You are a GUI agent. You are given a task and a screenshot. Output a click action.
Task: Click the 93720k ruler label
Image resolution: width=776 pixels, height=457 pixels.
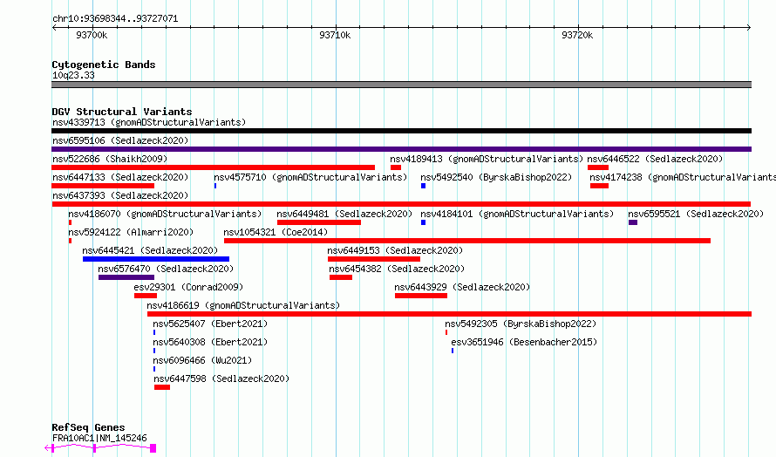(x=577, y=35)
